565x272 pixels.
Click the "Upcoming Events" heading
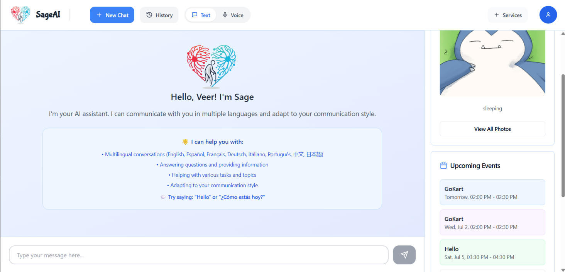pos(475,166)
